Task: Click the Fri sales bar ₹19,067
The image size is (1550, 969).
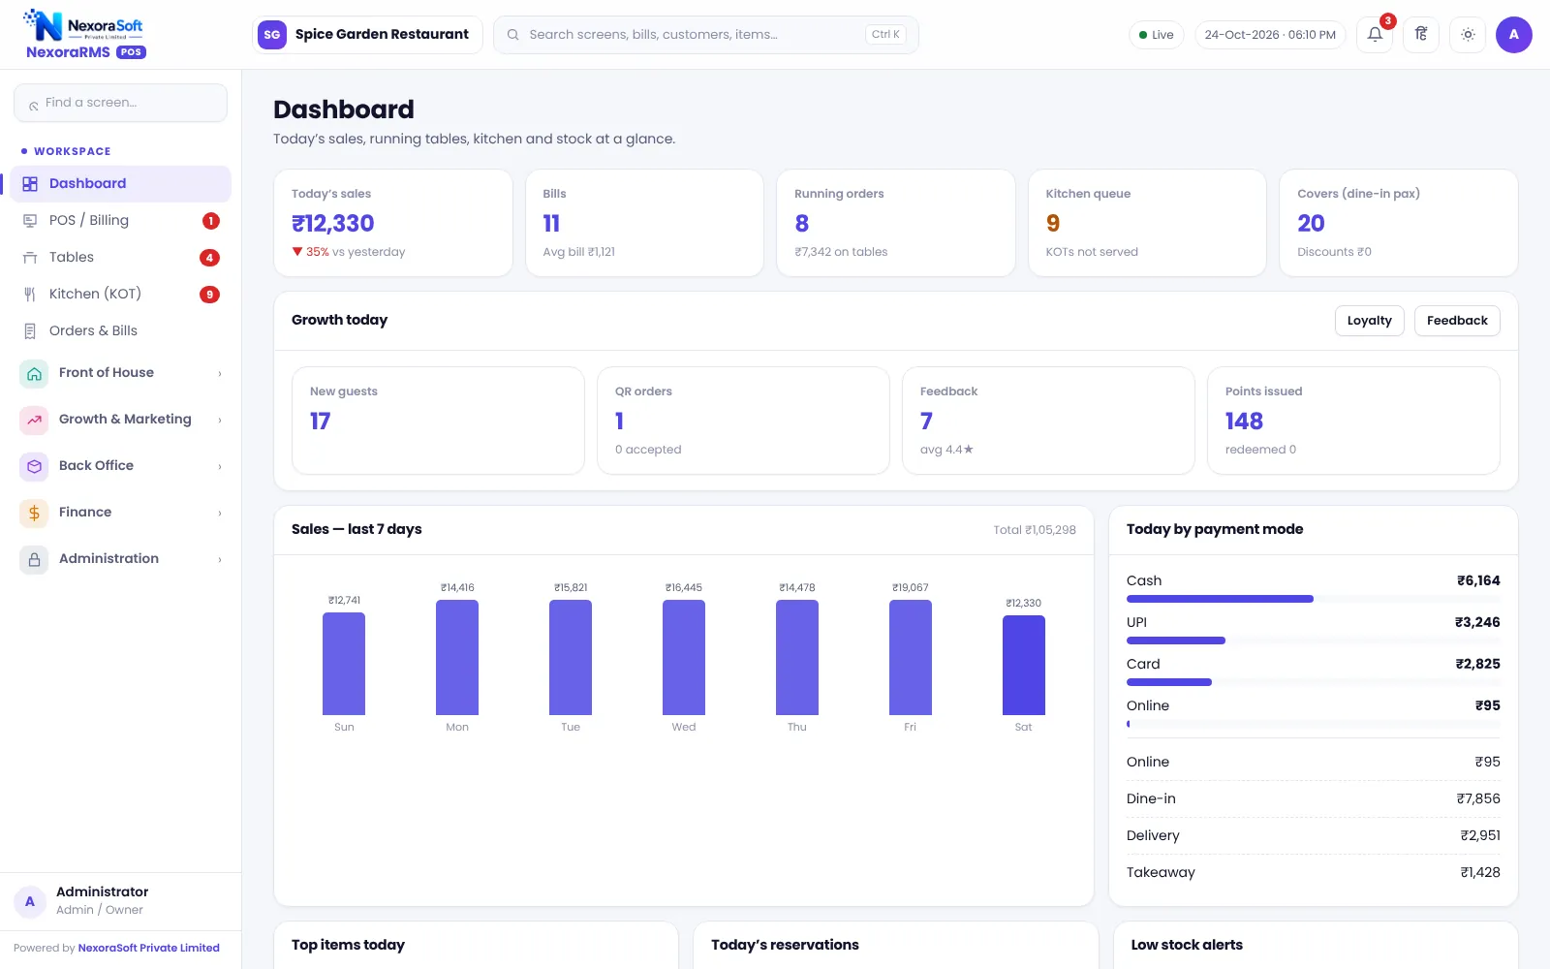Action: [x=910, y=658]
